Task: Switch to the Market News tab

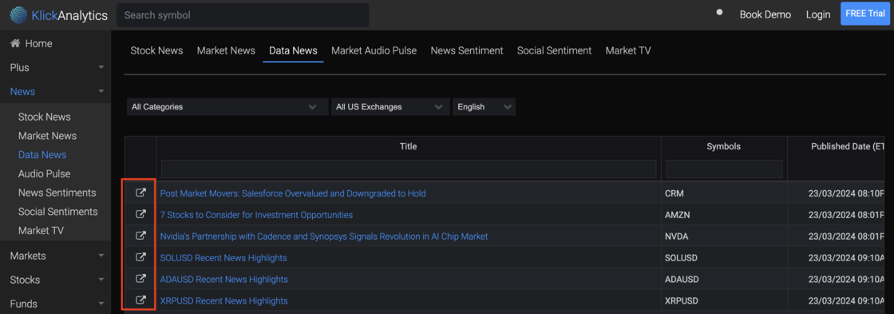Action: click(226, 51)
